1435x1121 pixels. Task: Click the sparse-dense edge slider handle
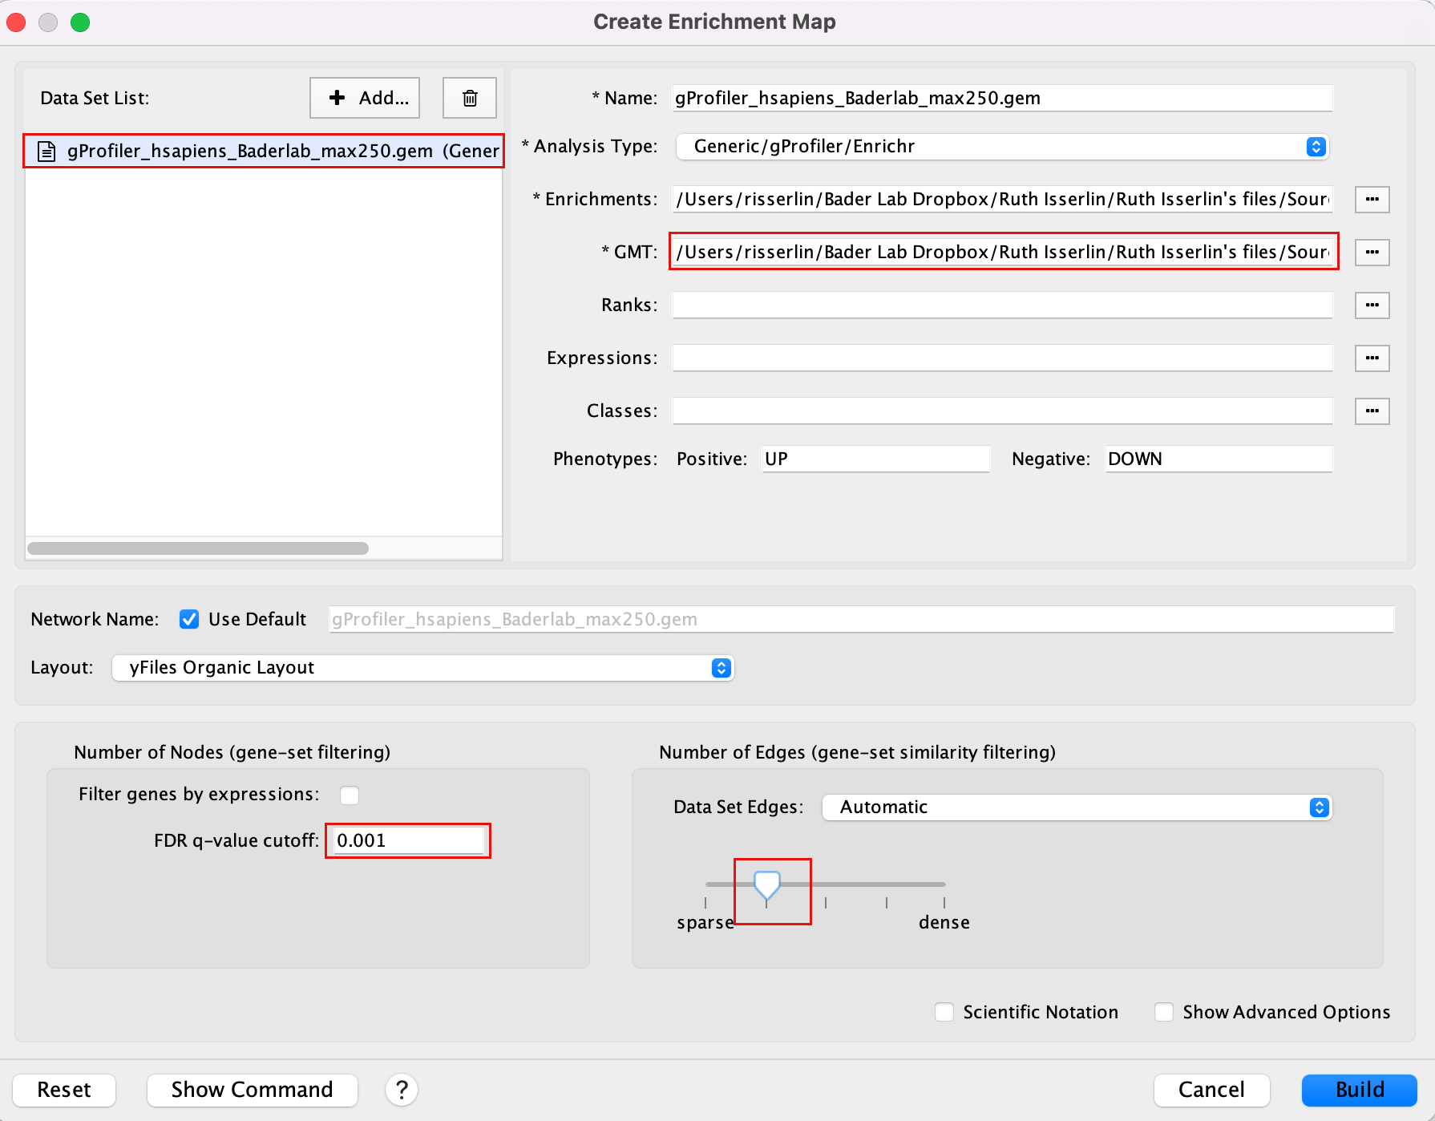point(767,884)
